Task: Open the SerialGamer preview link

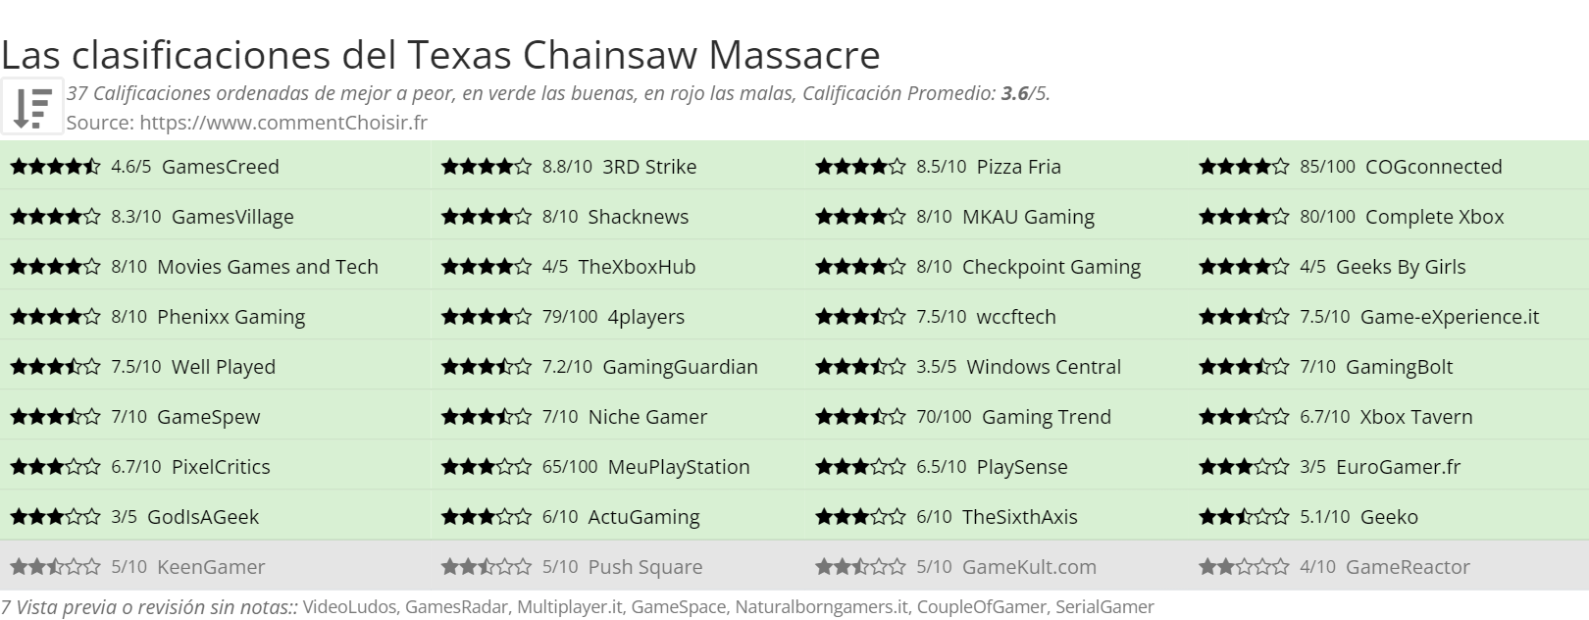Action: (x=1104, y=607)
